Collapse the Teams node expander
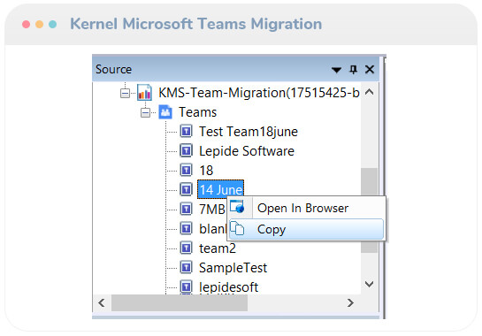482x336 pixels. pos(145,113)
